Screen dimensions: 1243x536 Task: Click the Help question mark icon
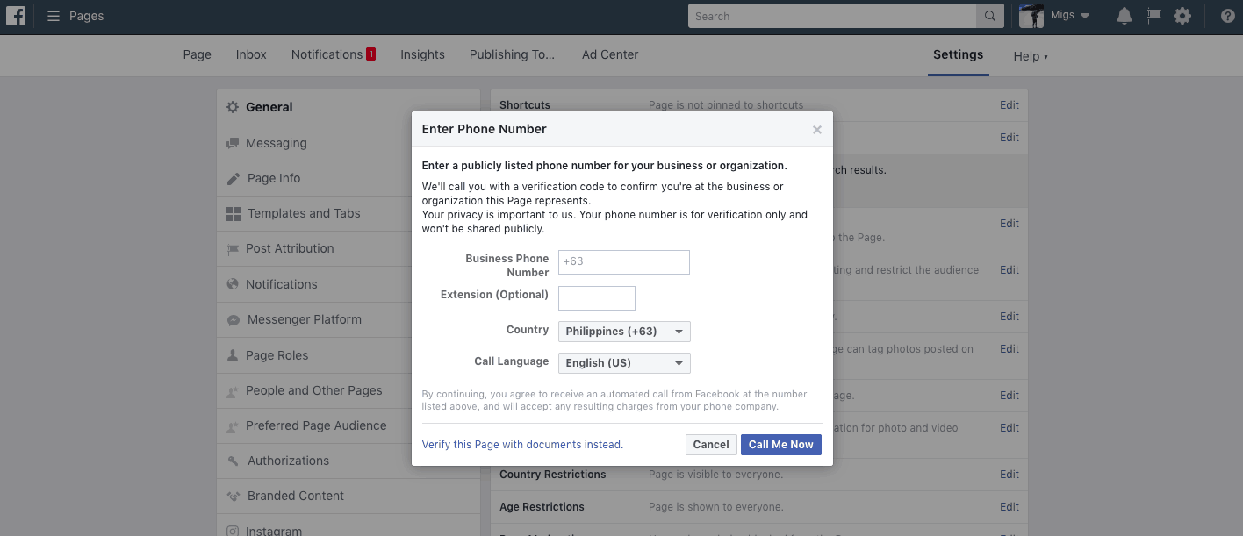tap(1226, 15)
